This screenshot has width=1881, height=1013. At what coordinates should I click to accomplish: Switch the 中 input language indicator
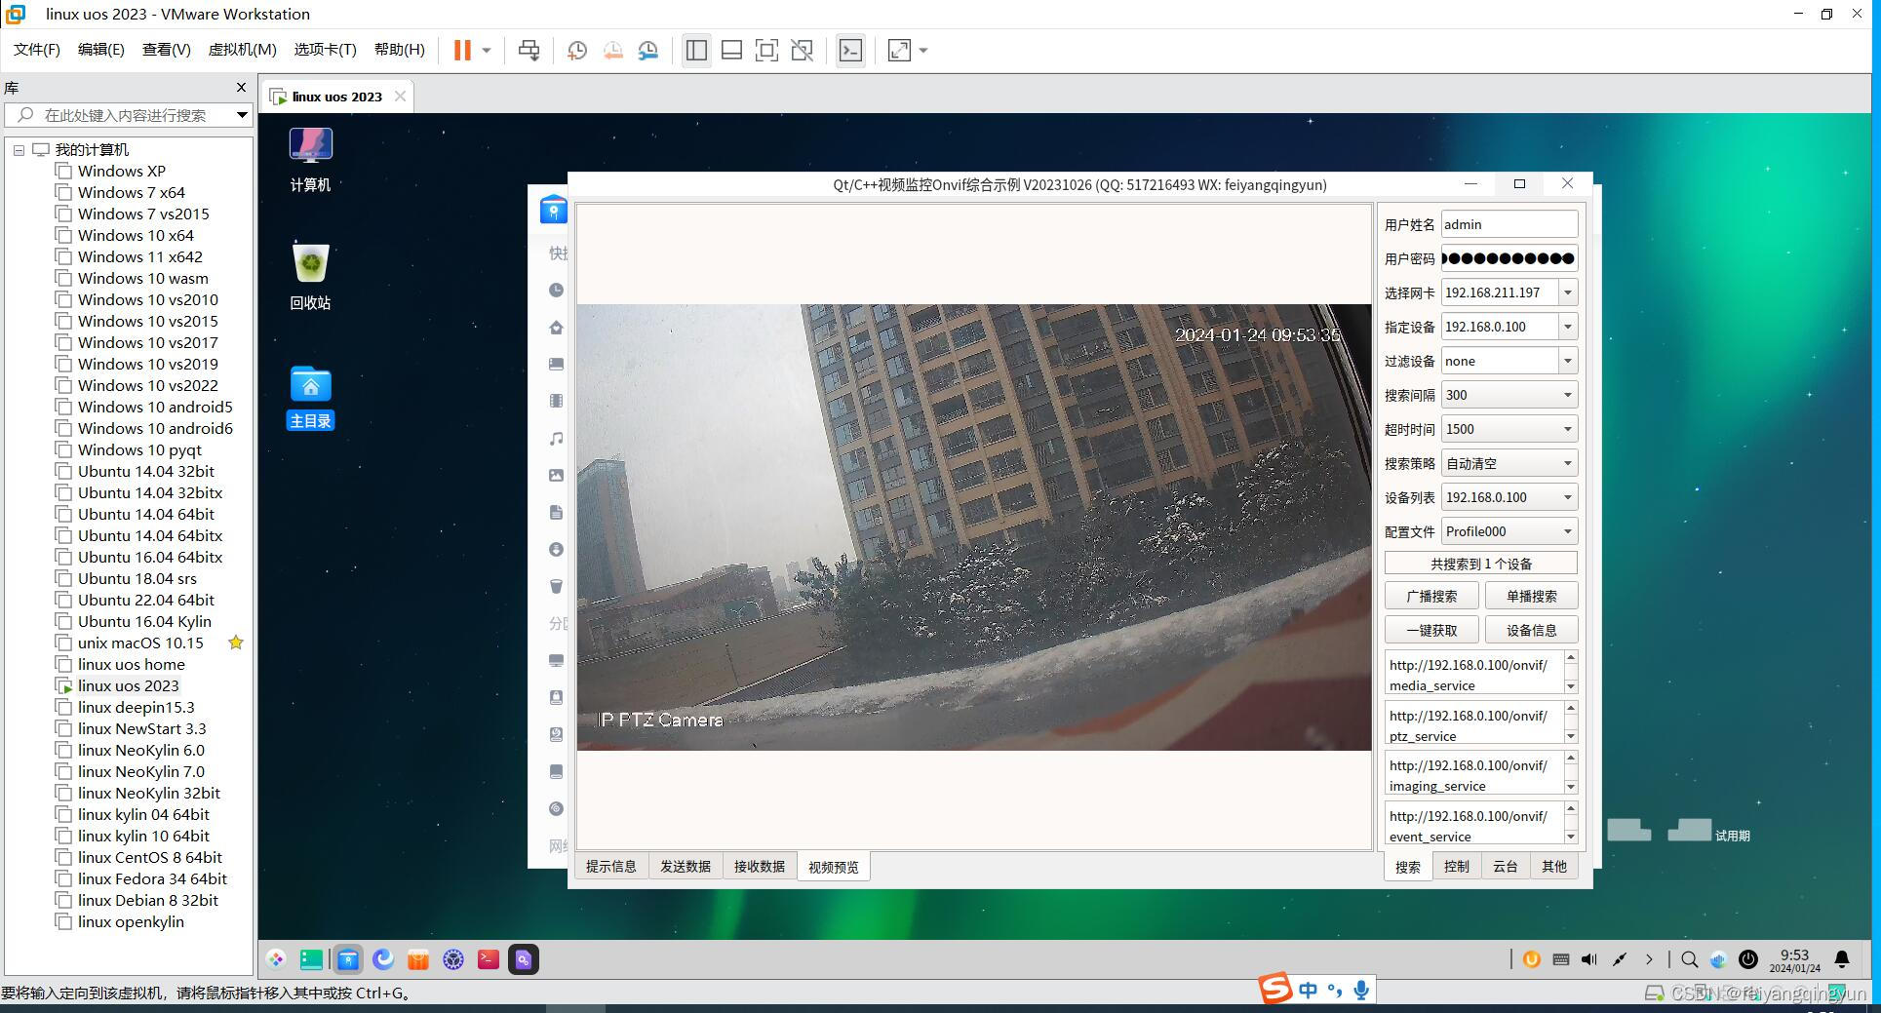(1308, 990)
